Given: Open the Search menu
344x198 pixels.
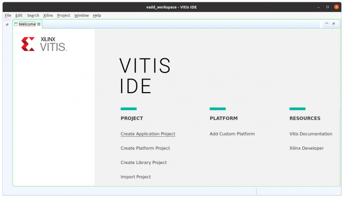Looking at the screenshot, I should (33, 15).
